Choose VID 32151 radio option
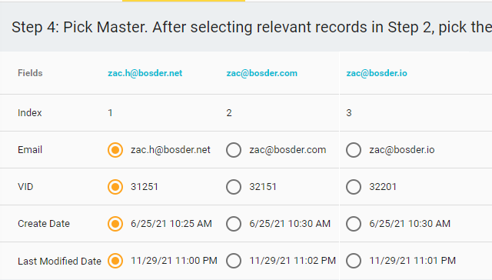 point(234,187)
